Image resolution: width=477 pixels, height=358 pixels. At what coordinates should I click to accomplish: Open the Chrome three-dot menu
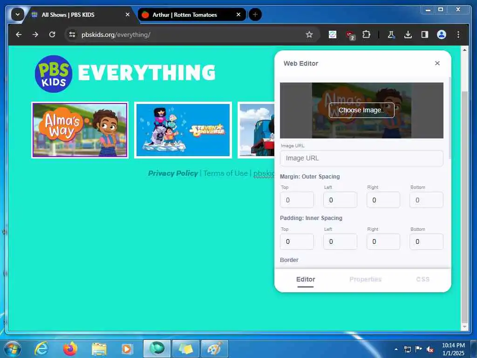(458, 34)
